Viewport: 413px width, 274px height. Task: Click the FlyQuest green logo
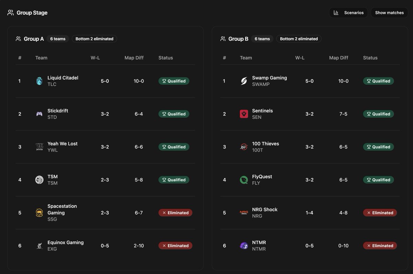pyautogui.click(x=244, y=180)
